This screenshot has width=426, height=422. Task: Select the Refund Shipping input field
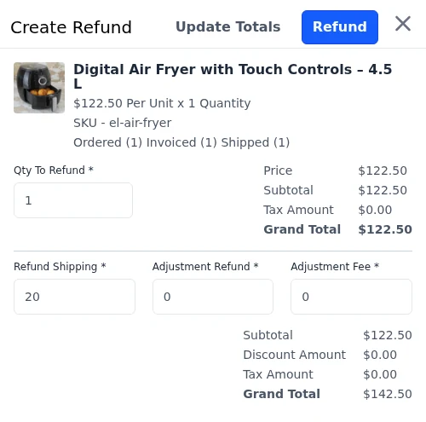74,297
